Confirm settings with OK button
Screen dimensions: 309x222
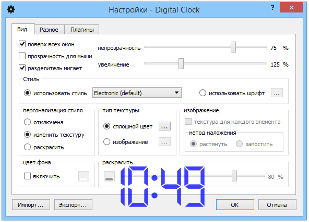click(235, 205)
